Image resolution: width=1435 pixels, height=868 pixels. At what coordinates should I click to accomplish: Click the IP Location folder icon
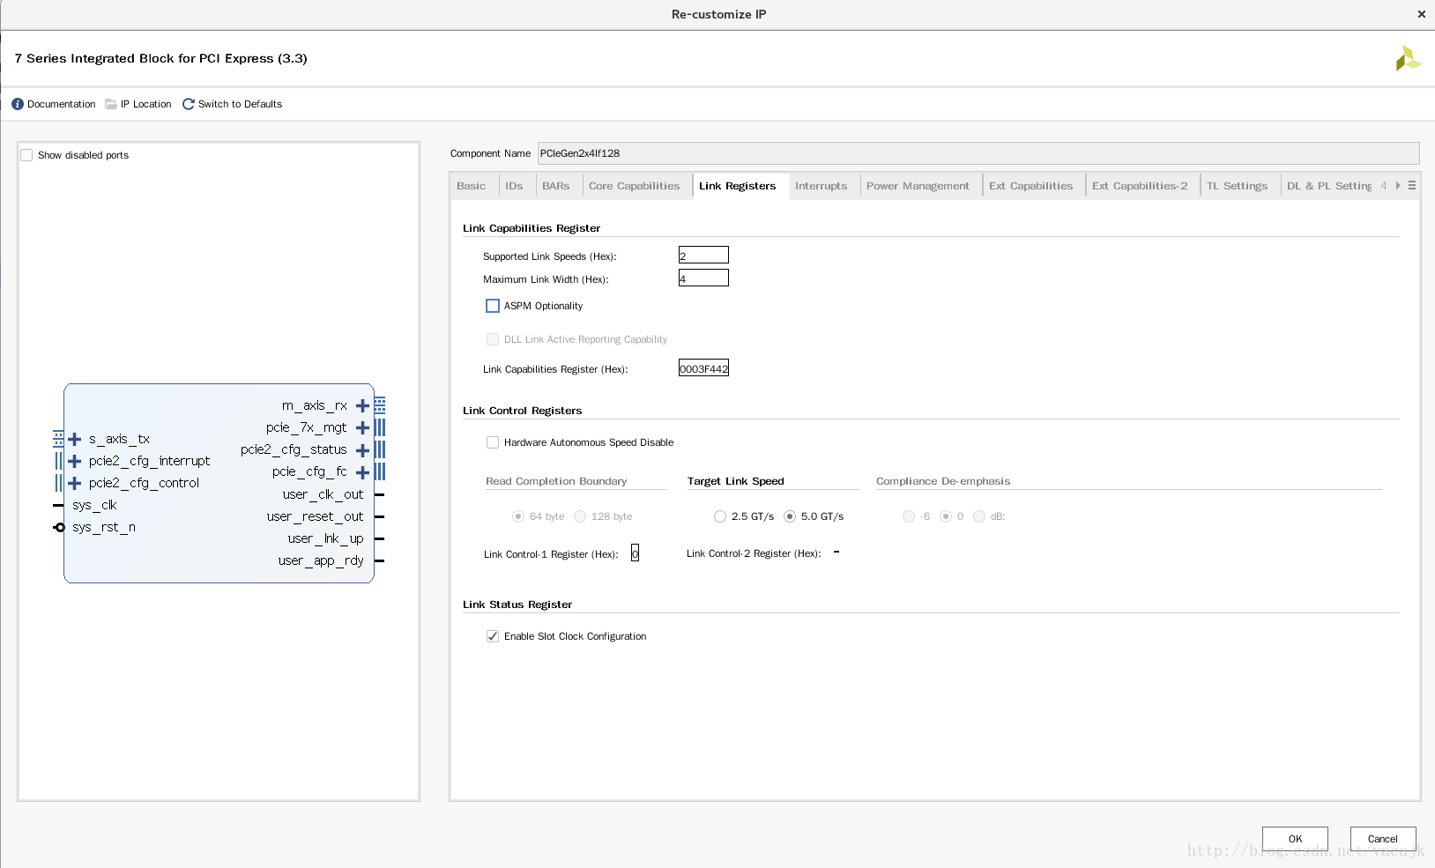tap(111, 104)
